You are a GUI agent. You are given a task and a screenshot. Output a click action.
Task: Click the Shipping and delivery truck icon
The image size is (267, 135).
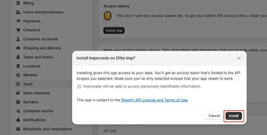pyautogui.click(x=18, y=48)
